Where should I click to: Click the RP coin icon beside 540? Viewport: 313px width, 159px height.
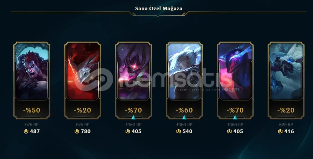click(x=179, y=131)
